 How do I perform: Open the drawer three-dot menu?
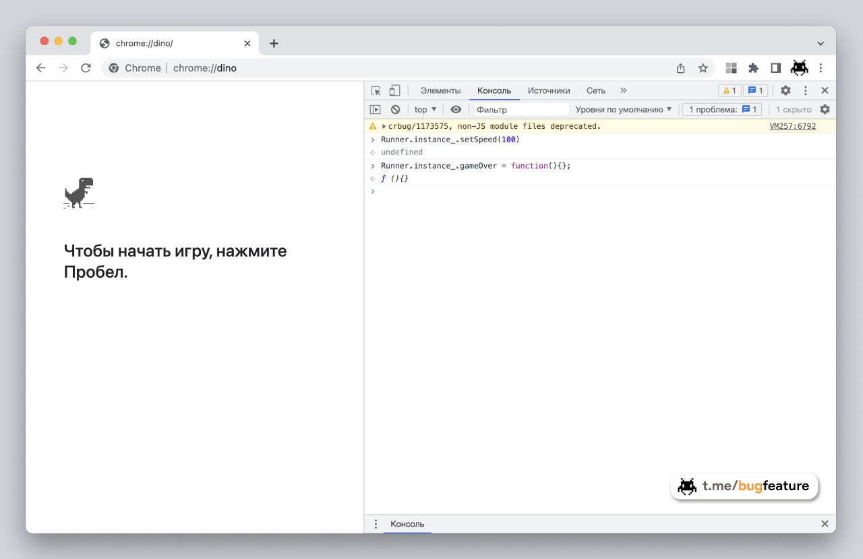376,524
